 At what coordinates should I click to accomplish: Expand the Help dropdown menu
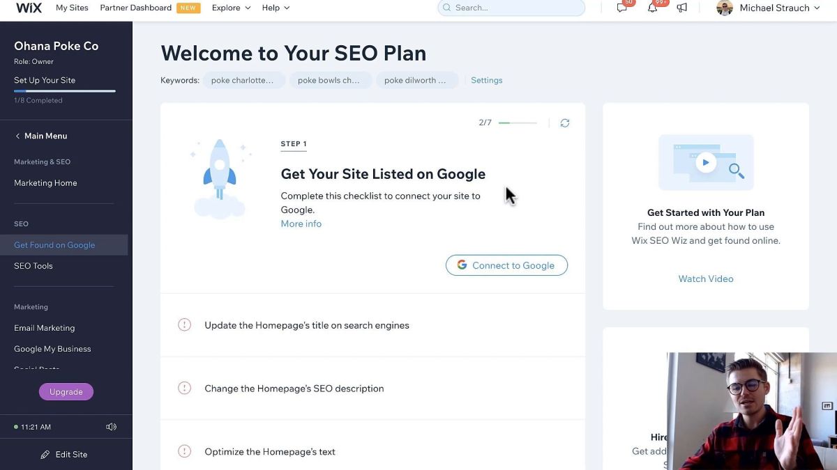[x=276, y=8]
